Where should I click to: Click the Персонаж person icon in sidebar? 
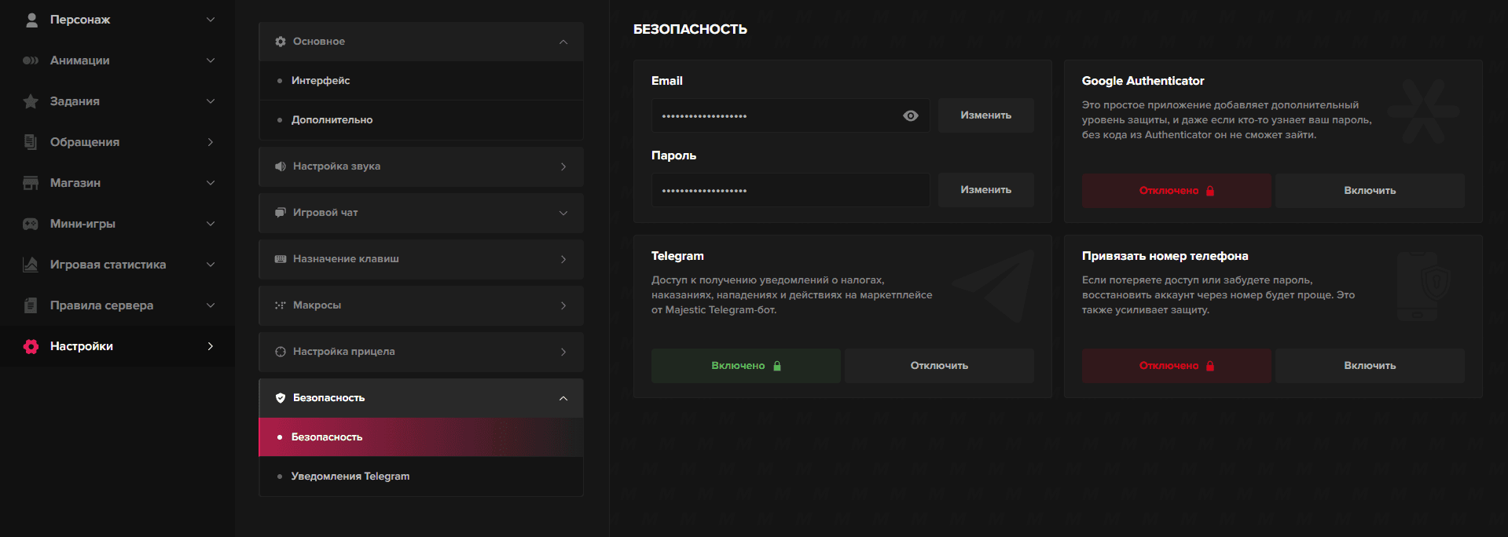pyautogui.click(x=31, y=20)
